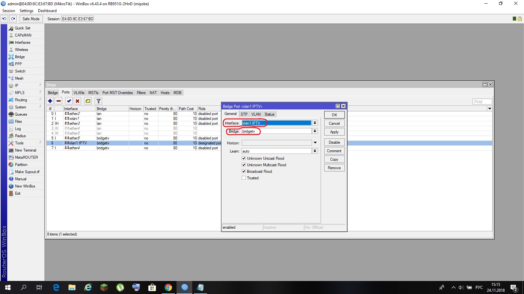Open New Terminal
Viewport: 524px width, 294px height.
pyautogui.click(x=26, y=150)
